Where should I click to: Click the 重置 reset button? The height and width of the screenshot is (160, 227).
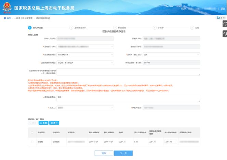[x=44, y=123]
